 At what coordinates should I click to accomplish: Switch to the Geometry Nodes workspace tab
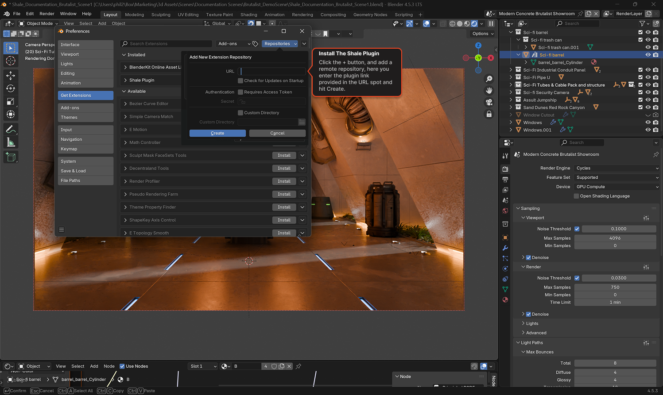click(370, 15)
